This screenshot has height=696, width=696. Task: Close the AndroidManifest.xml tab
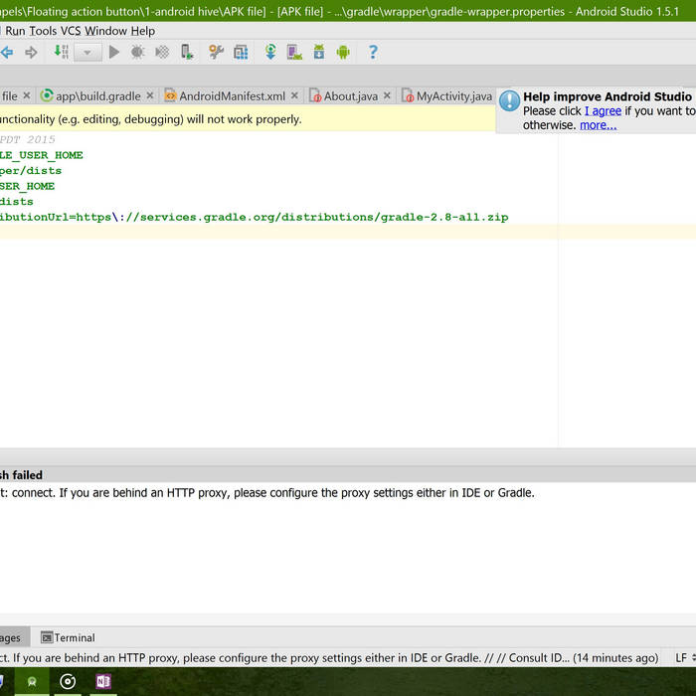(x=294, y=95)
